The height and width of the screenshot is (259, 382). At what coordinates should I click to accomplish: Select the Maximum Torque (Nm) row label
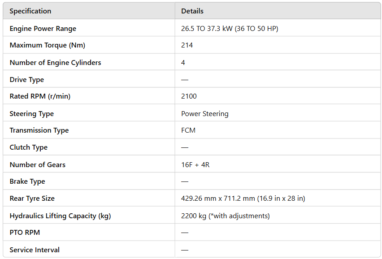pyautogui.click(x=47, y=45)
